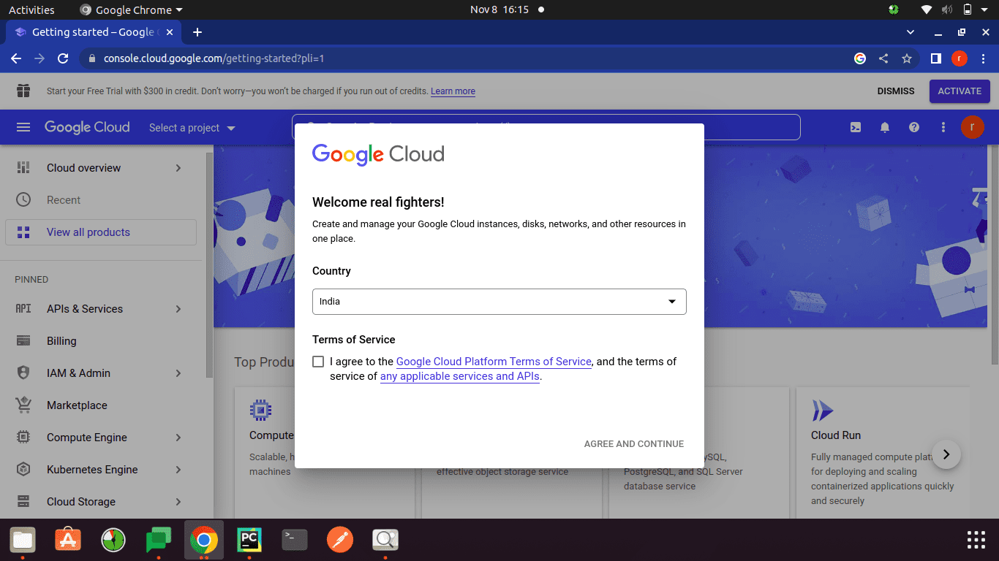Open Google Cloud notifications bell
The width and height of the screenshot is (999, 561).
(x=884, y=126)
